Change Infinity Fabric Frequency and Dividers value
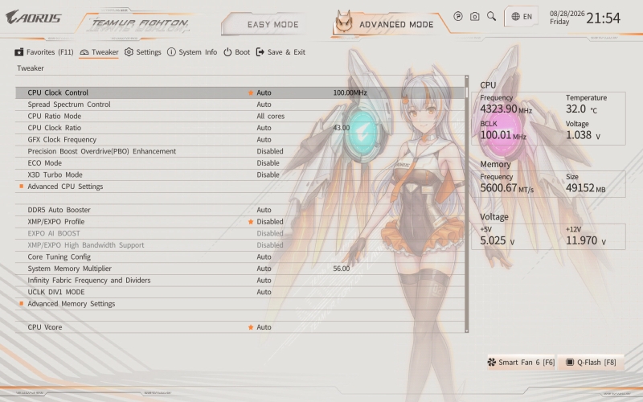 pos(264,280)
